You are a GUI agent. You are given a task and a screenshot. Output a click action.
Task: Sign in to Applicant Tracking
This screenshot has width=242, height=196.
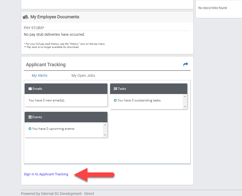click(46, 174)
